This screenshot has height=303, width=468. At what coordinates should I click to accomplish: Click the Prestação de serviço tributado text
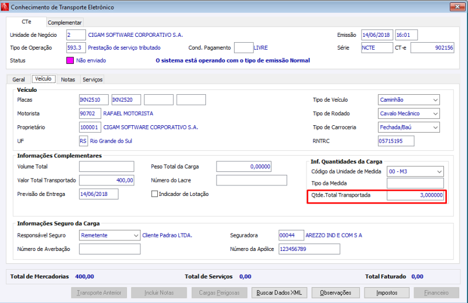tap(124, 48)
